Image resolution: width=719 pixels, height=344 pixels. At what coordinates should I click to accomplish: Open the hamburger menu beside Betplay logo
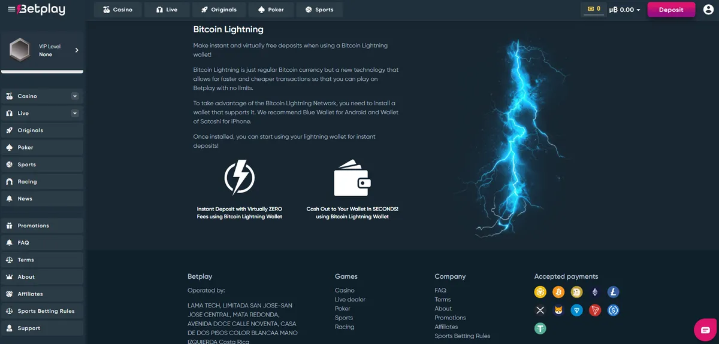pyautogui.click(x=11, y=10)
